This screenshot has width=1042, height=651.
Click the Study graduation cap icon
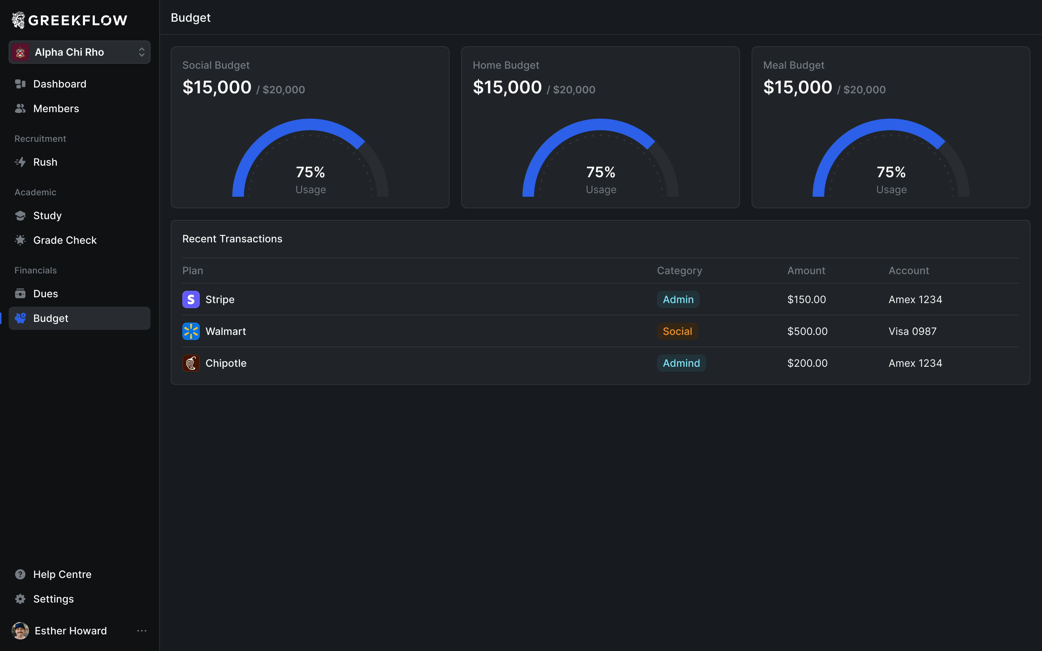(x=20, y=215)
